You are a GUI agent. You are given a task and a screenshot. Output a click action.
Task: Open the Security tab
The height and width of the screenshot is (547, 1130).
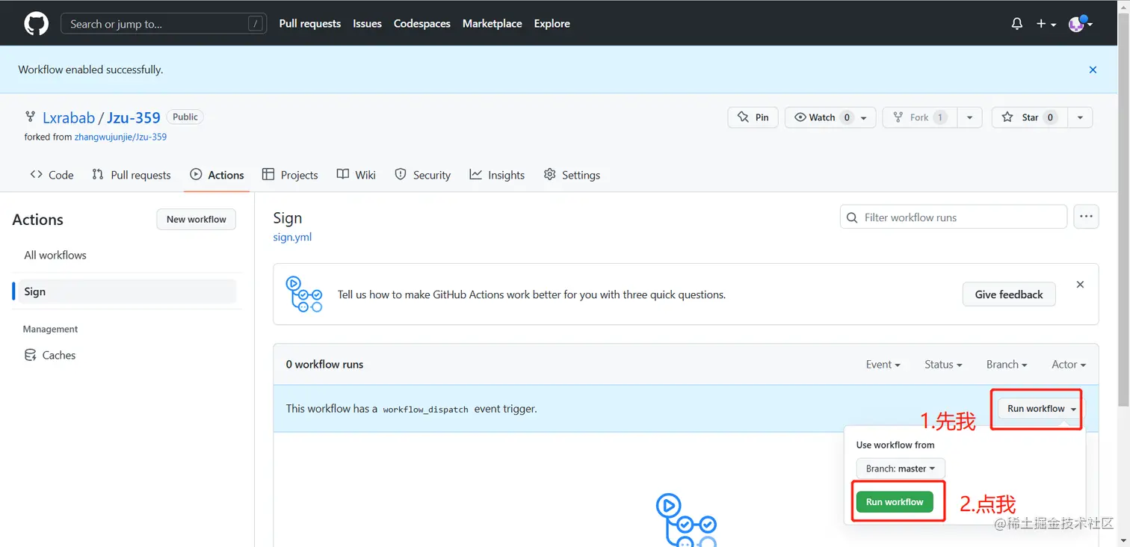422,175
